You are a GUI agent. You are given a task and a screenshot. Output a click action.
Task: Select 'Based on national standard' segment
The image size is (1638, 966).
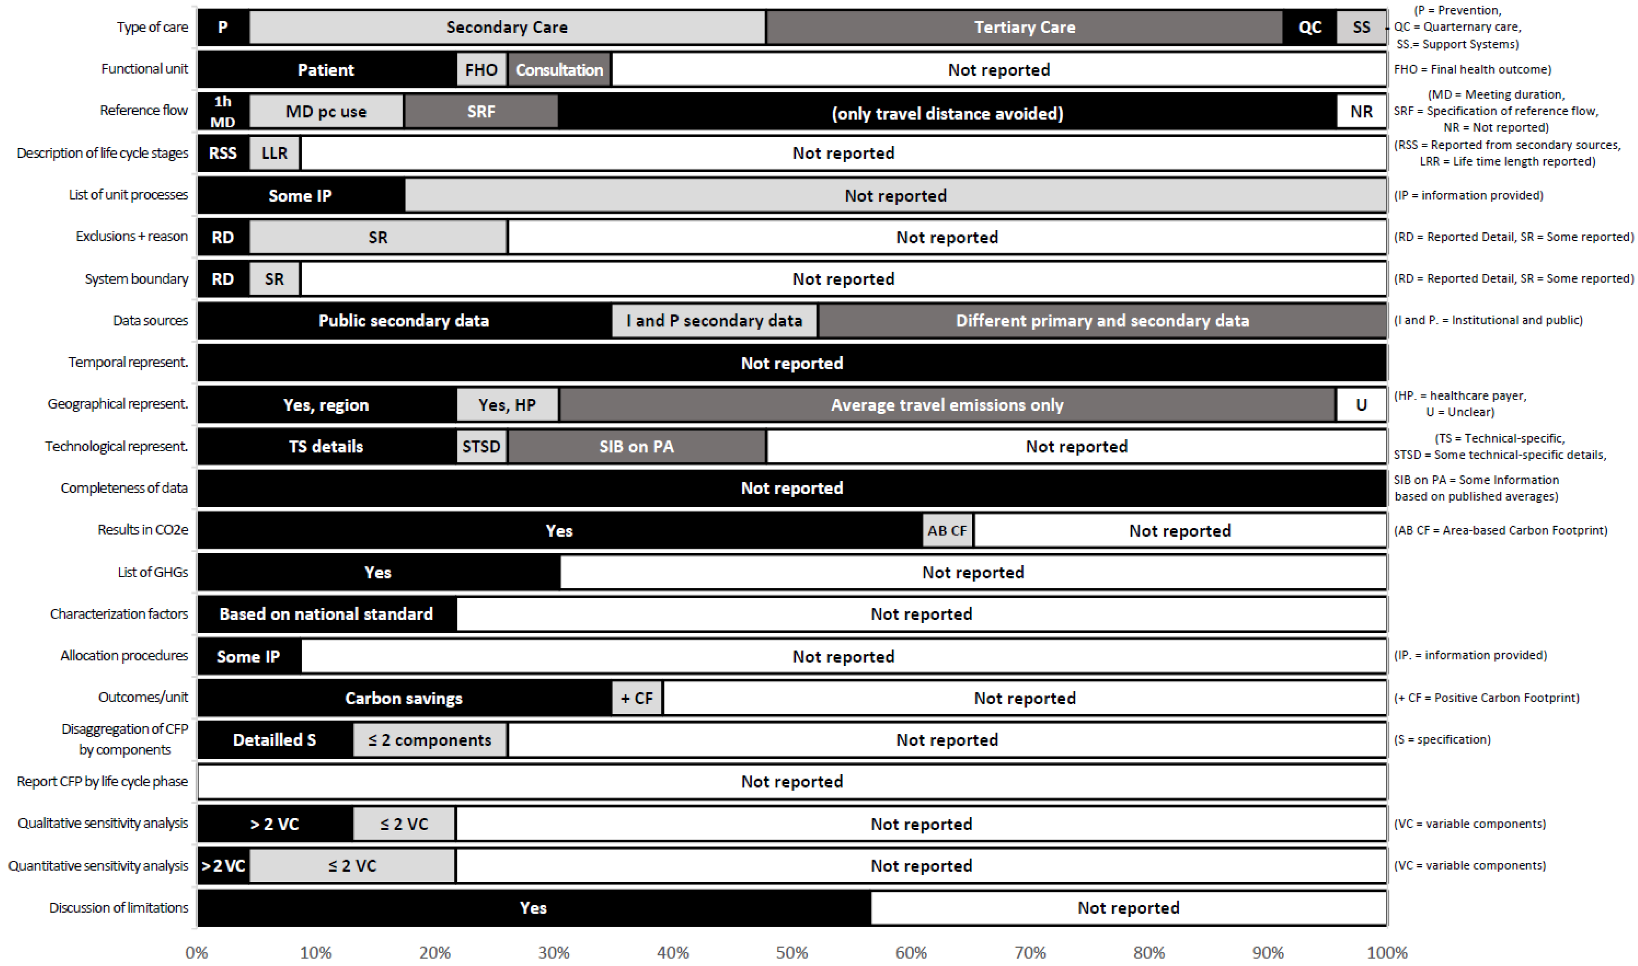[326, 614]
